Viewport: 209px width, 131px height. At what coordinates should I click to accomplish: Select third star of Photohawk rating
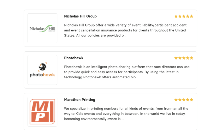(x=184, y=58)
